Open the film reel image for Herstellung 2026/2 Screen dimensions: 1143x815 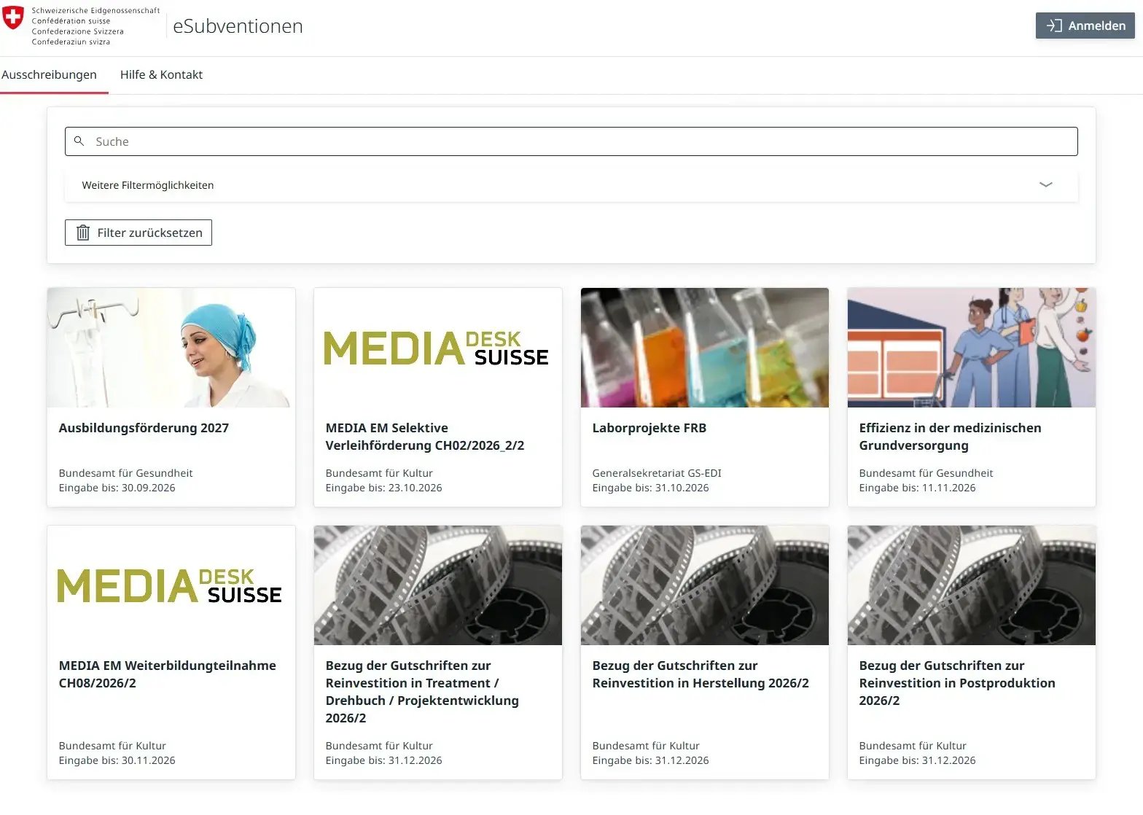point(705,585)
